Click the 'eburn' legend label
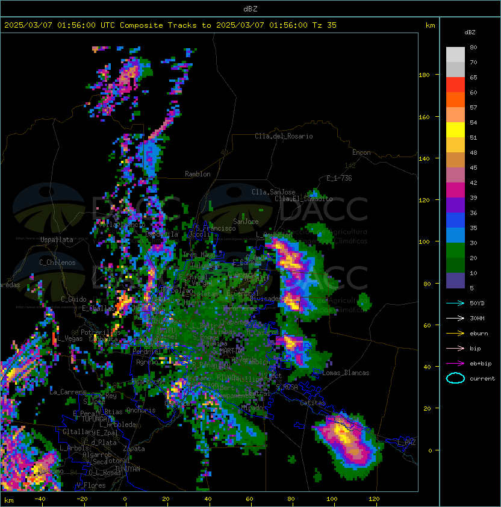This screenshot has width=501, height=507. [479, 334]
